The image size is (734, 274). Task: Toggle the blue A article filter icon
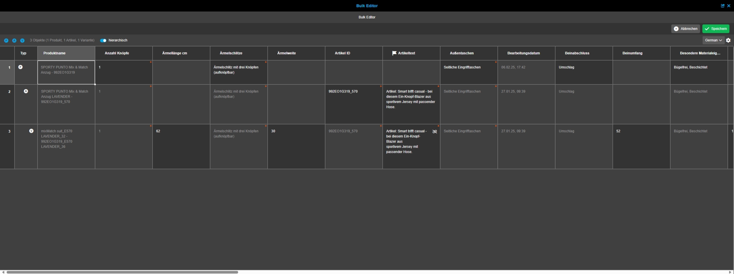tap(14, 40)
